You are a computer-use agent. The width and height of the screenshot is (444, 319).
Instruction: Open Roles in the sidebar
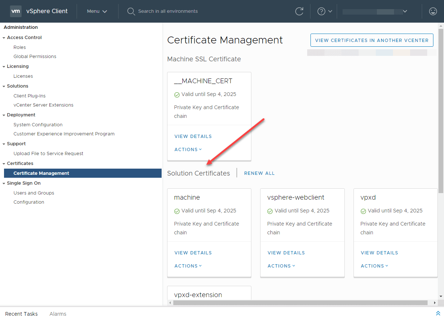click(20, 47)
